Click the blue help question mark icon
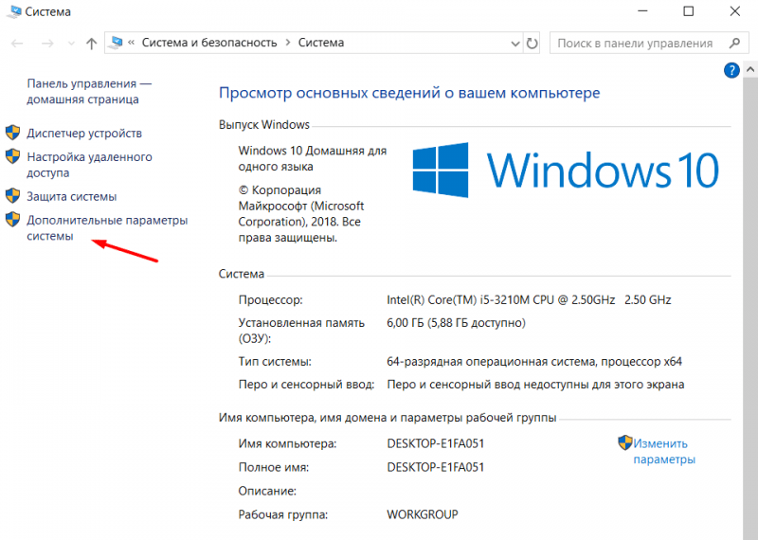The image size is (758, 540). pos(731,70)
